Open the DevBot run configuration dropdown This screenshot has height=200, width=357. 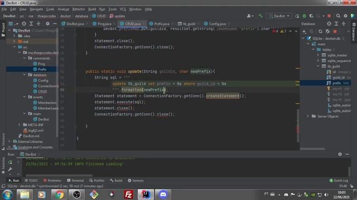click(x=279, y=16)
